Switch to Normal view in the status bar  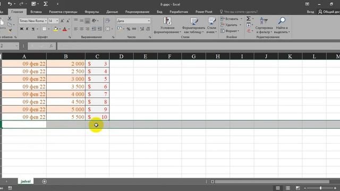click(278, 188)
